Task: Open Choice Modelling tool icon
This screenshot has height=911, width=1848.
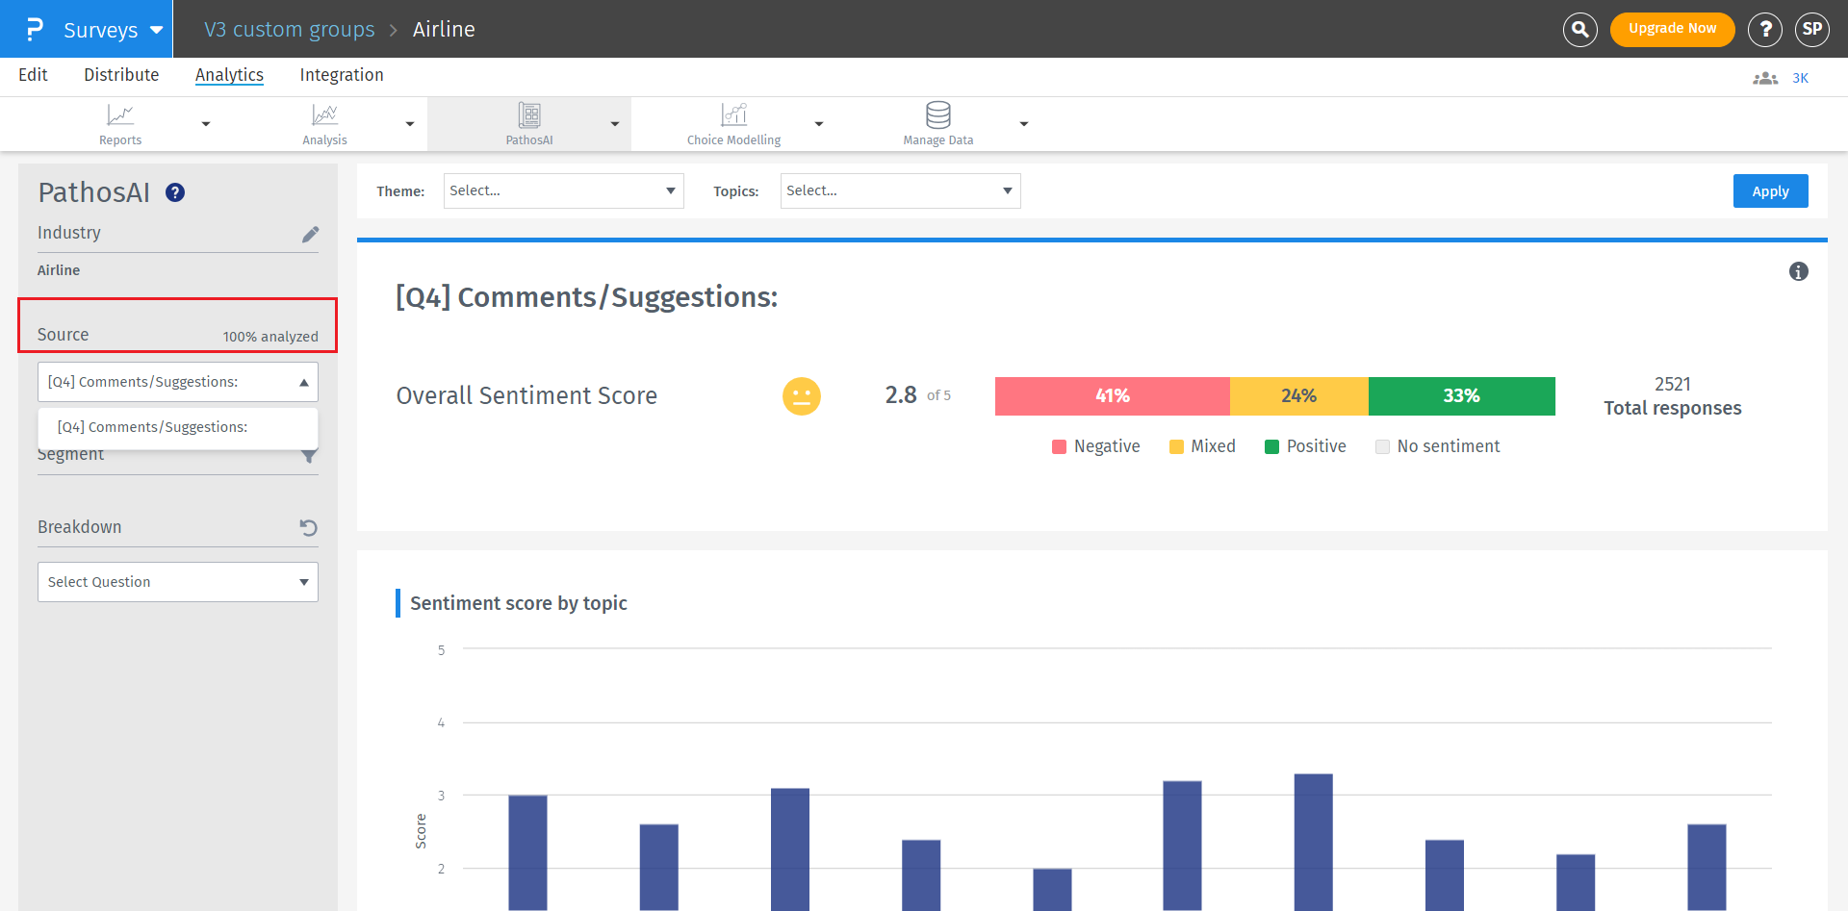Action: pos(733,114)
